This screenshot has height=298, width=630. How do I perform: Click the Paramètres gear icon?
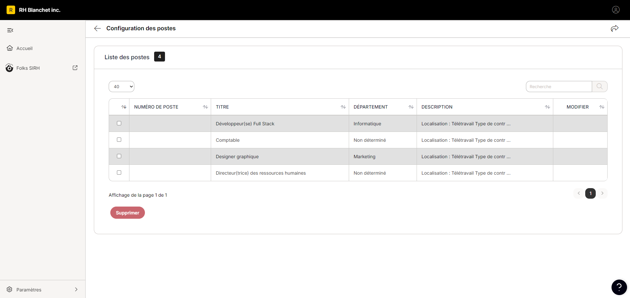tap(10, 289)
